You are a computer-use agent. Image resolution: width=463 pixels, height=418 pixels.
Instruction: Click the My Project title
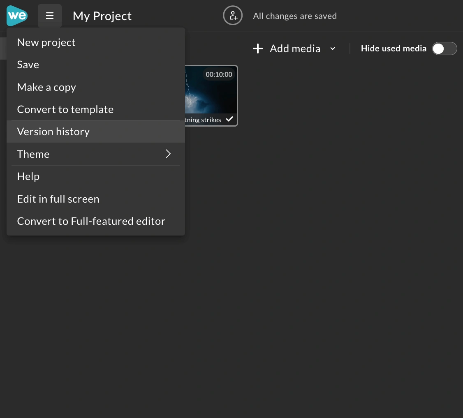(x=102, y=16)
